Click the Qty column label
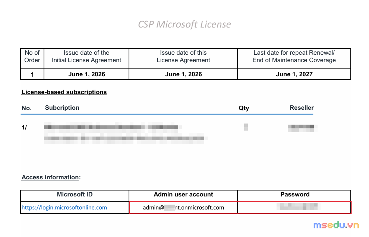This screenshot has height=237, width=369. point(244,108)
